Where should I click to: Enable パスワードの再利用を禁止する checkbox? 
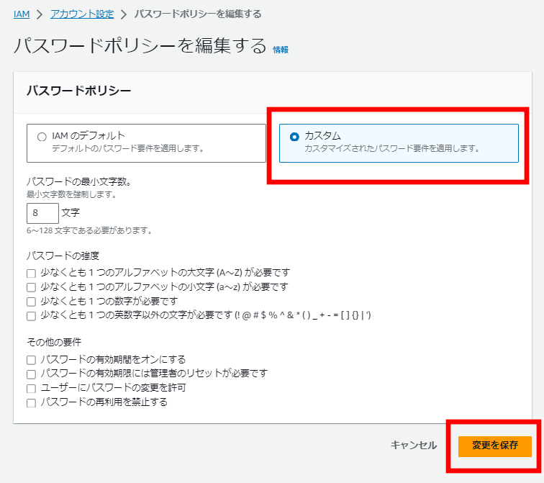point(31,403)
